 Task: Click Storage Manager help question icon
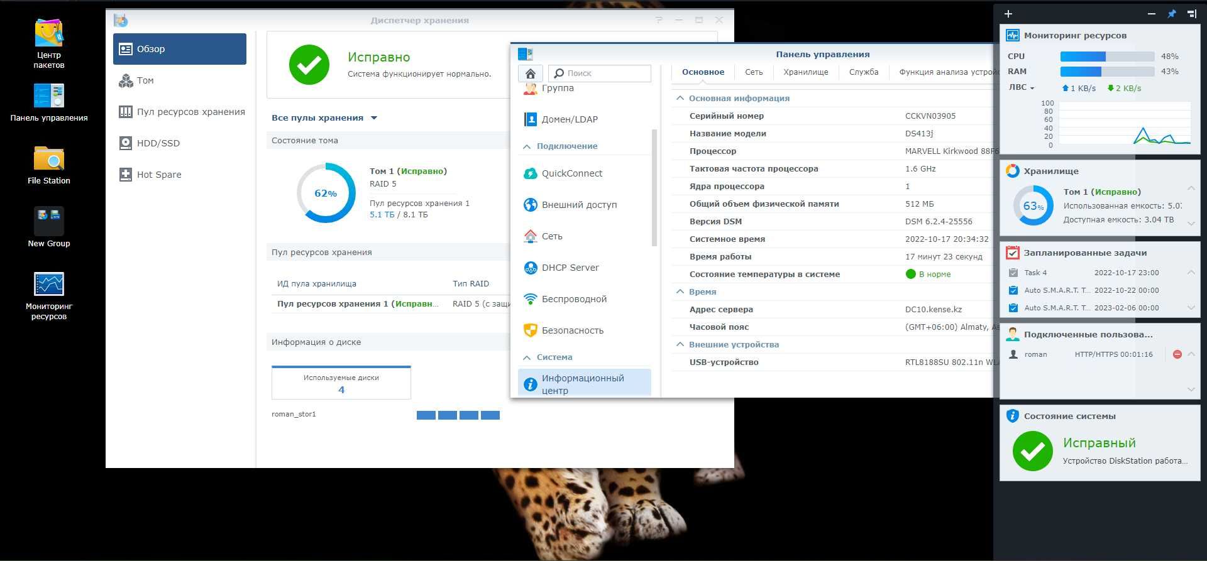click(x=659, y=20)
